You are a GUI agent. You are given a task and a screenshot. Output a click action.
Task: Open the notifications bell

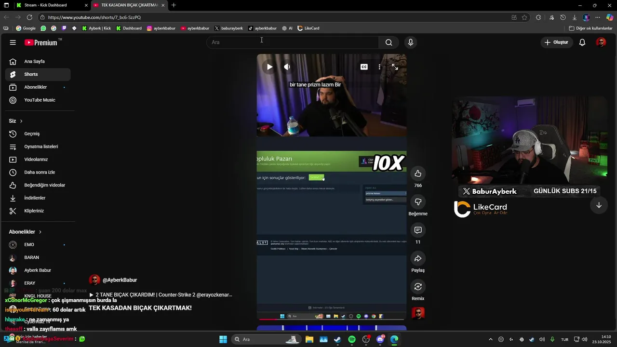click(x=582, y=42)
